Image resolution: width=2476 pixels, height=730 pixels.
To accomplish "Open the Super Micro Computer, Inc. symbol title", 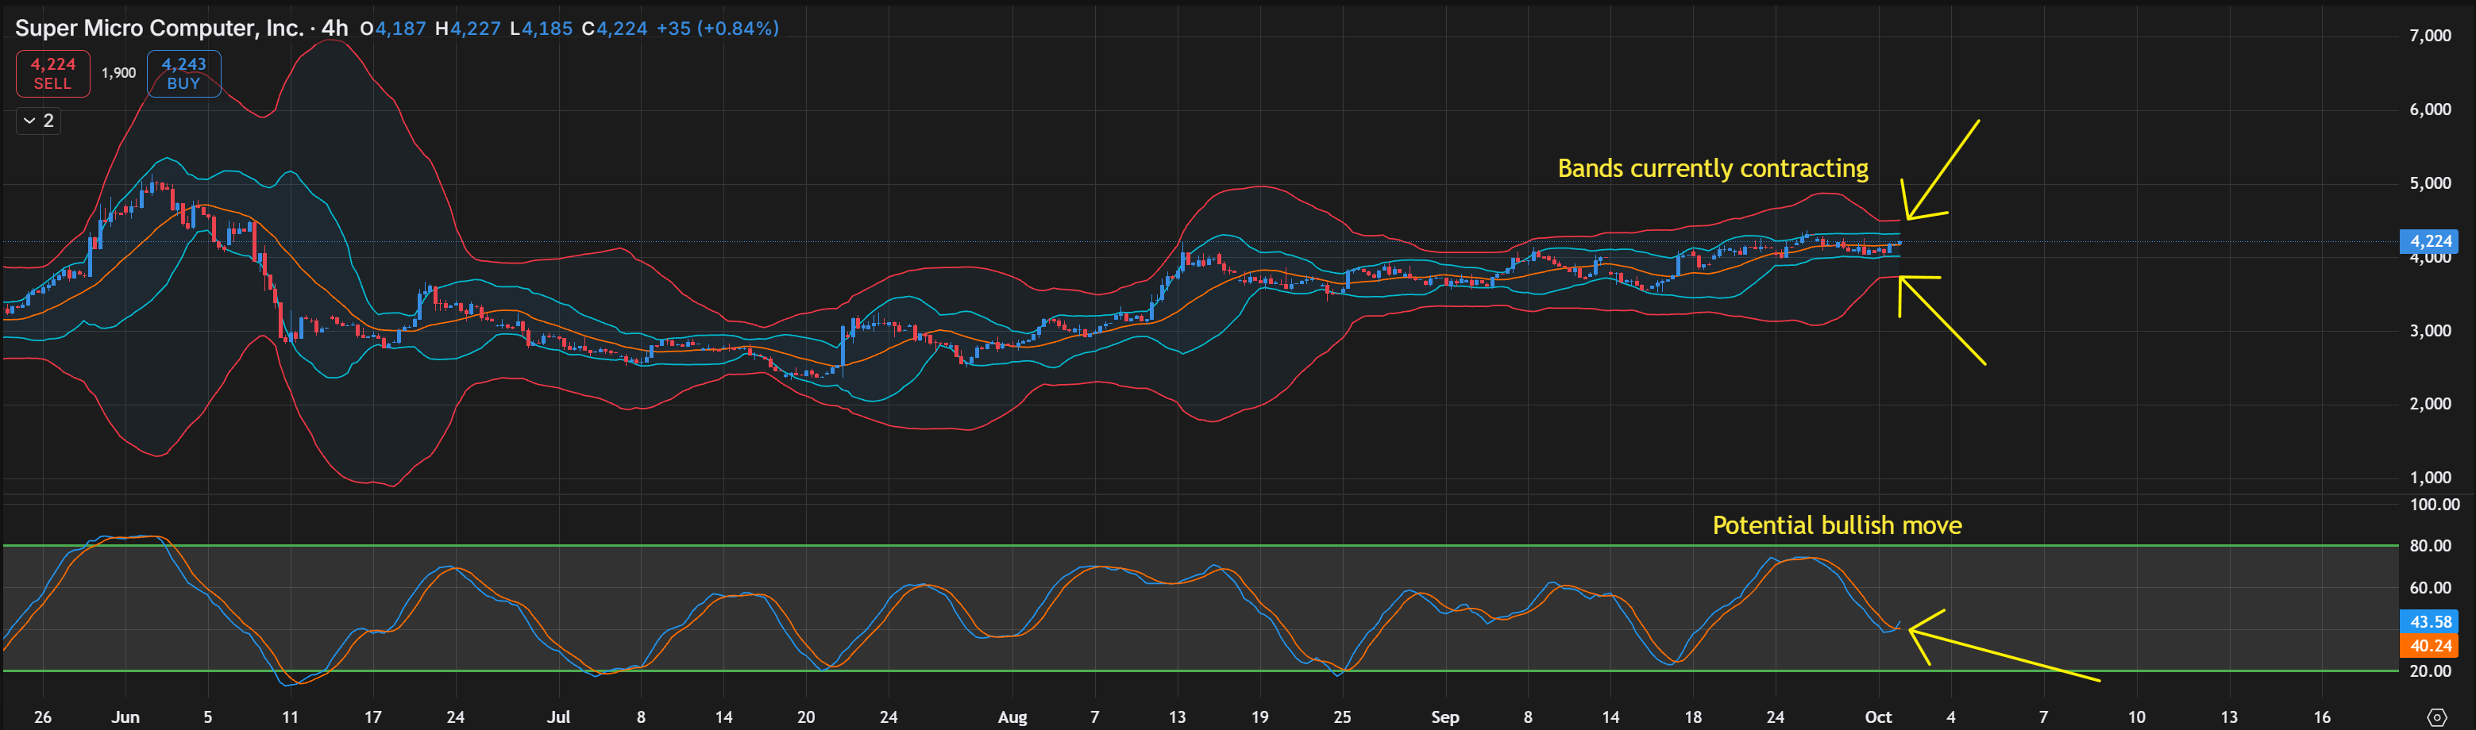I will pos(159,28).
